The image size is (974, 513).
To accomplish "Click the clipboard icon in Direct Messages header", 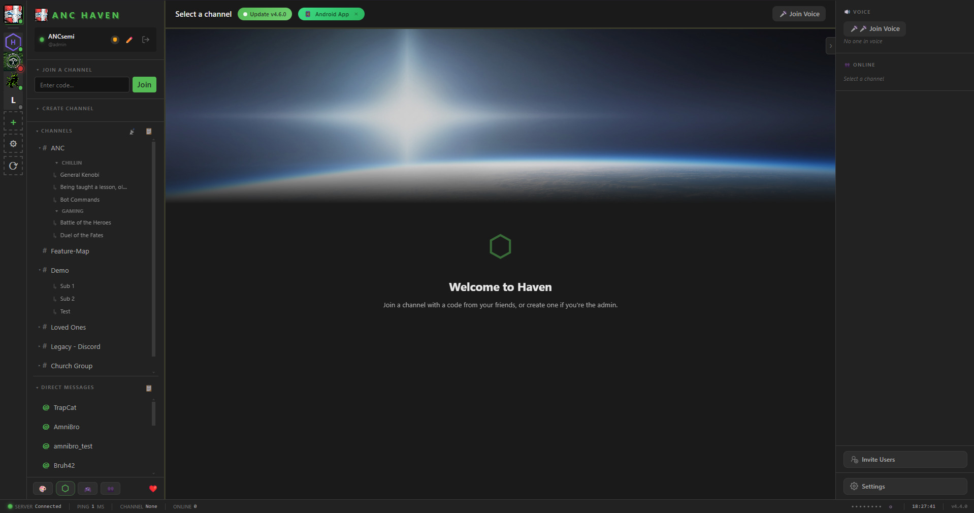I will click(x=149, y=389).
